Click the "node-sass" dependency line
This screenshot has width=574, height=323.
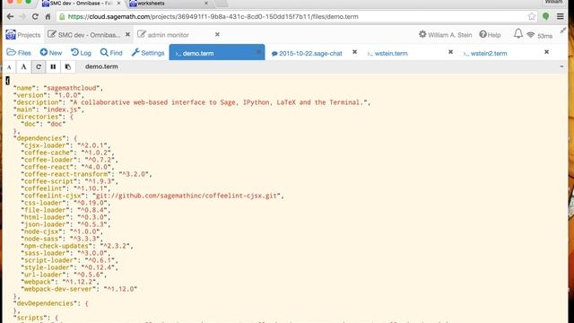[62, 239]
